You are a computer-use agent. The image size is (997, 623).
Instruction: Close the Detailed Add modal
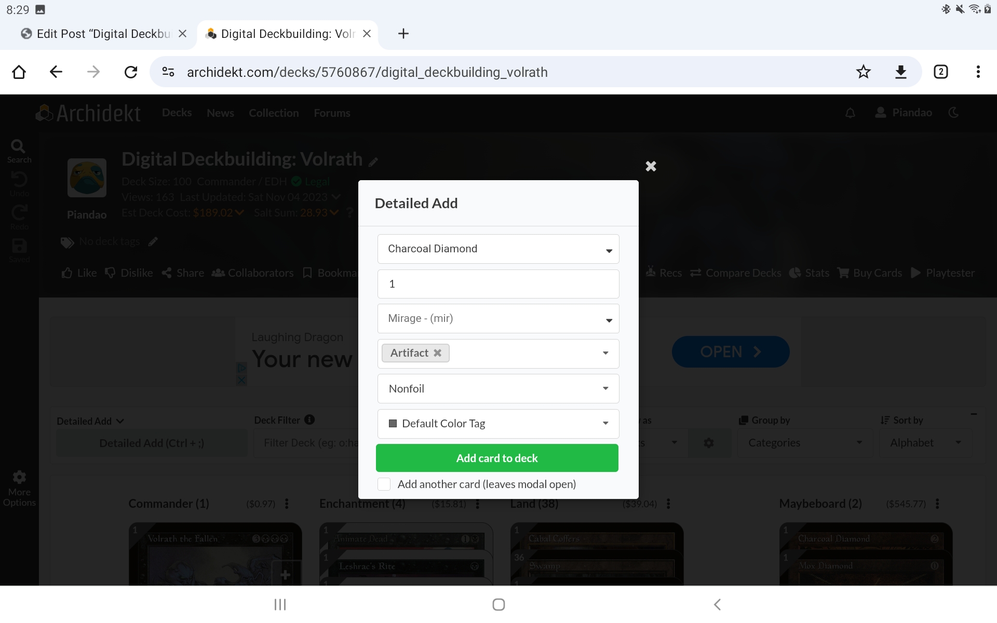[651, 166]
